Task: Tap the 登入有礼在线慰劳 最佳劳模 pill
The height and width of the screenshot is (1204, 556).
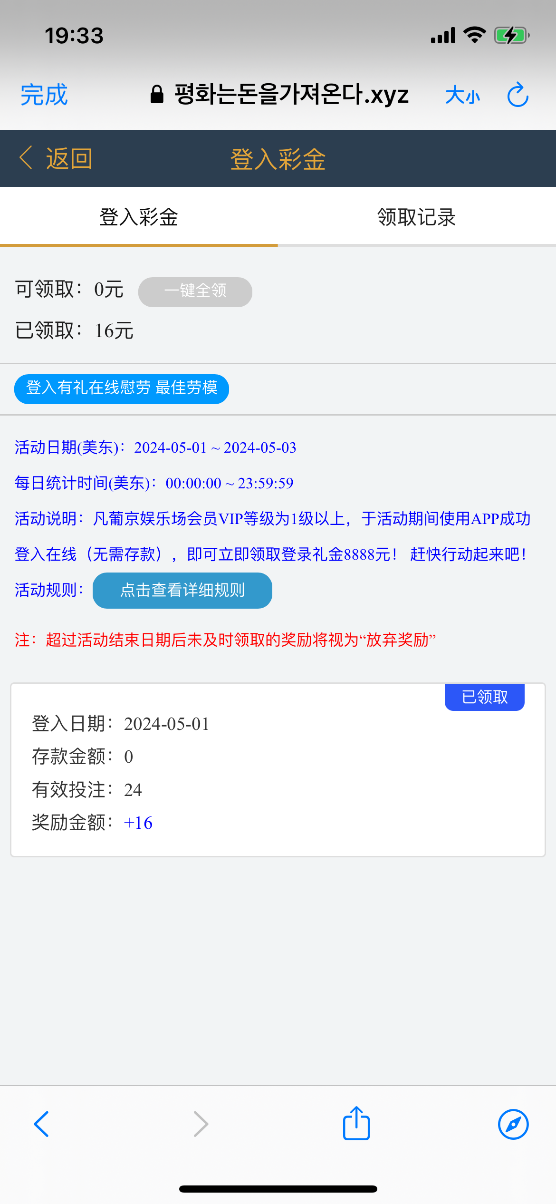Action: pos(122,388)
